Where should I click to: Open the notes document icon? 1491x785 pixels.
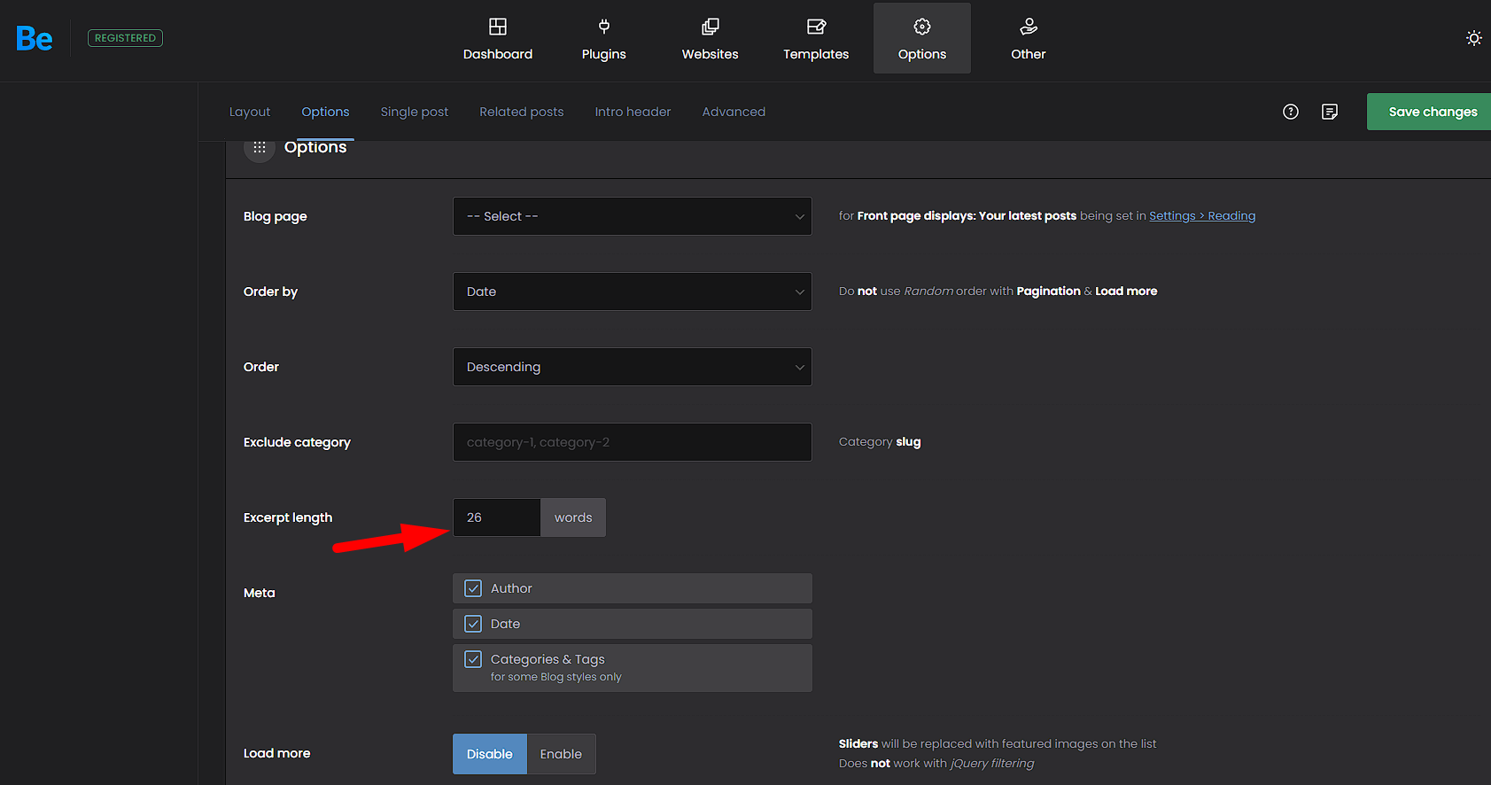1330,112
